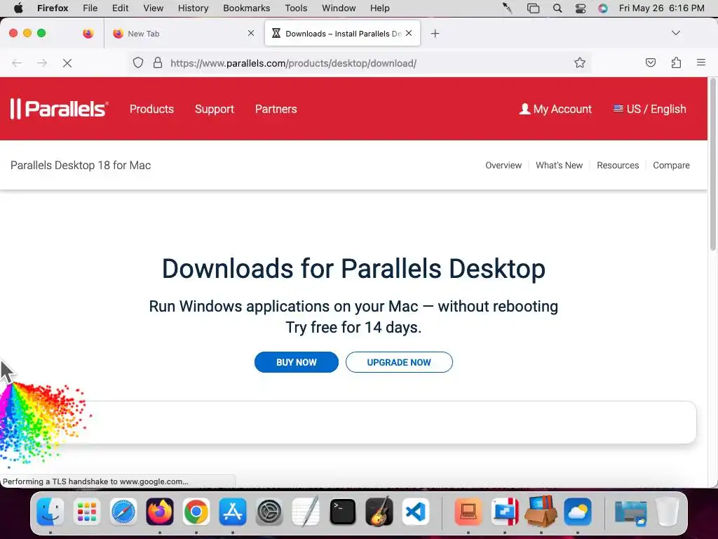Viewport: 718px width, 539px height.
Task: Click the padlock site security icon
Action: coord(158,62)
